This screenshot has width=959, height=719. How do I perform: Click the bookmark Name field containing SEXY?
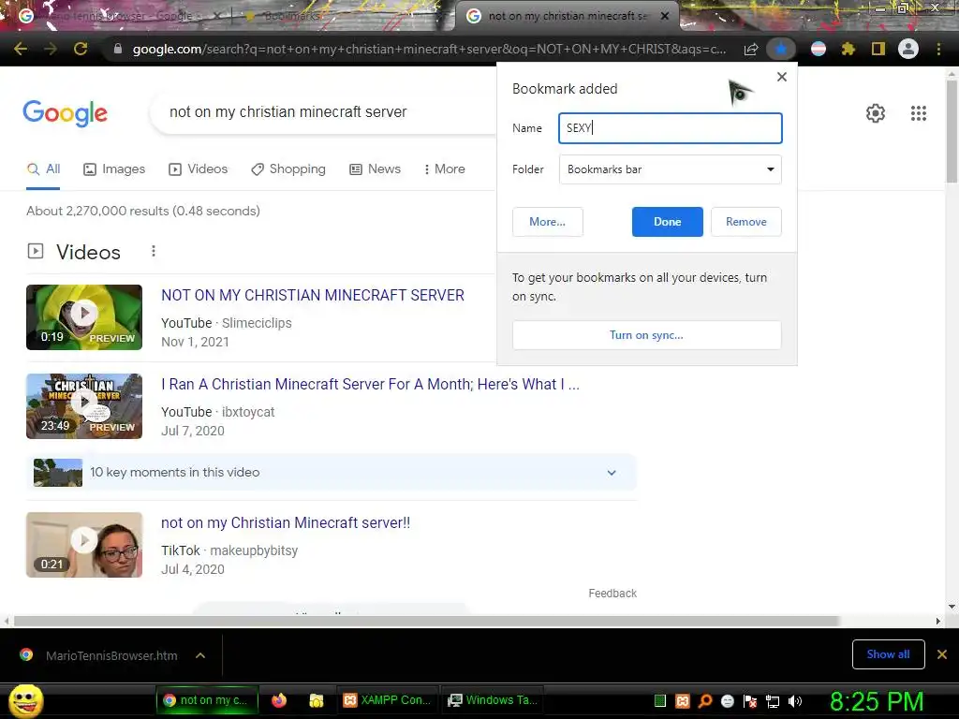(x=671, y=128)
